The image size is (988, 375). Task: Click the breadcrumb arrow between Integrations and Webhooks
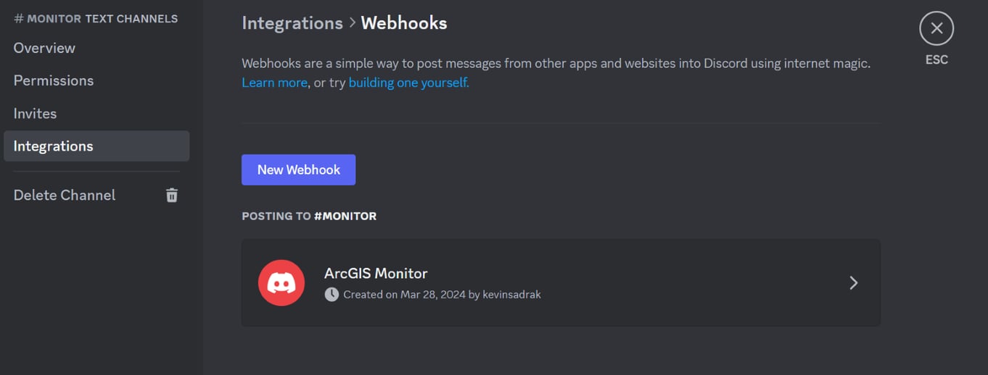[x=352, y=23]
